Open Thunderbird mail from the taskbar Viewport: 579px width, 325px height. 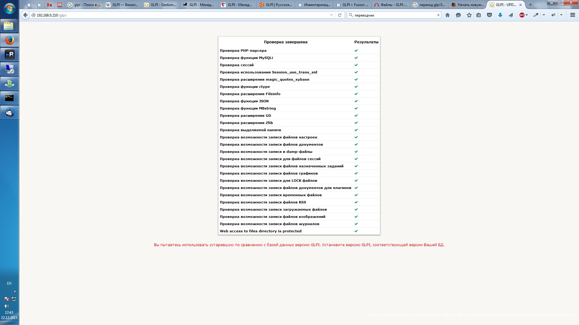click(x=9, y=112)
